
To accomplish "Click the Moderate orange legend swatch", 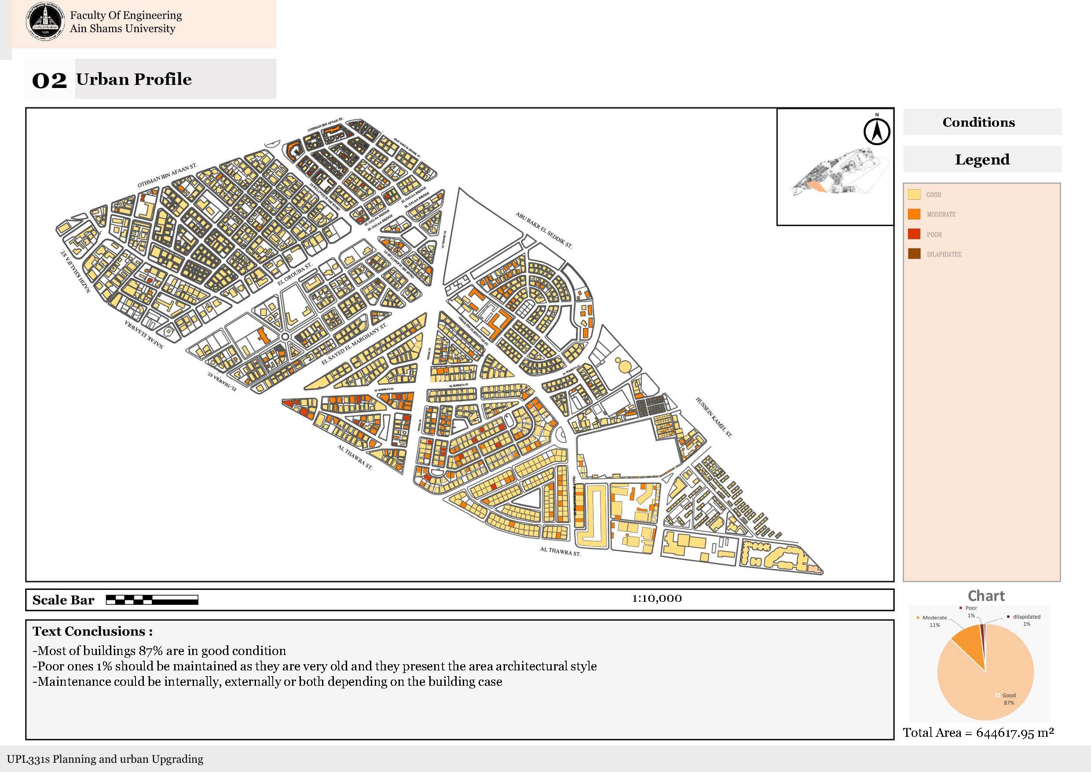I will click(x=914, y=214).
